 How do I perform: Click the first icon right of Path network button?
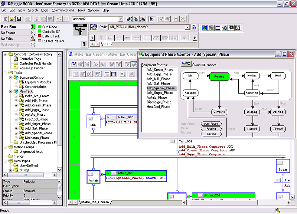point(204,27)
